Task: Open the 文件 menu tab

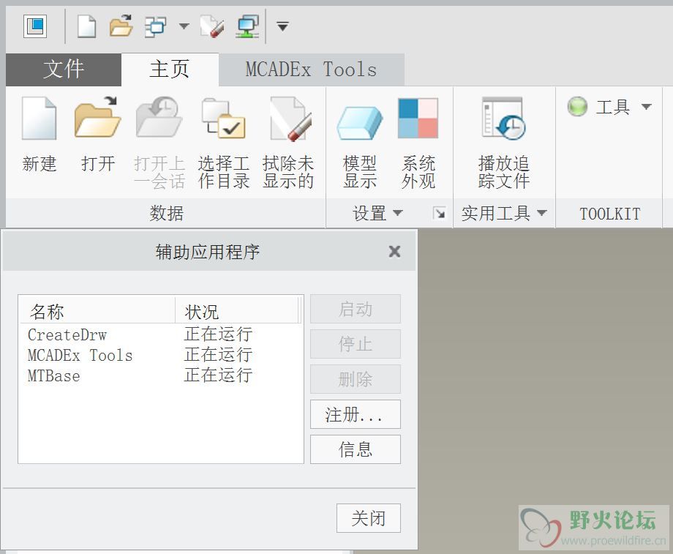Action: (x=64, y=69)
